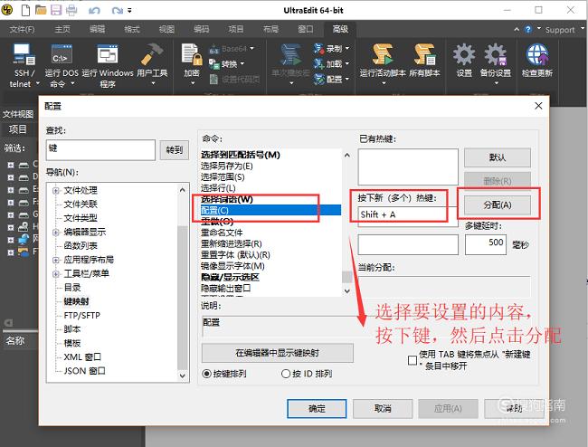
Task: Click 在编辑器中显示键映射 button
Action: [x=278, y=353]
